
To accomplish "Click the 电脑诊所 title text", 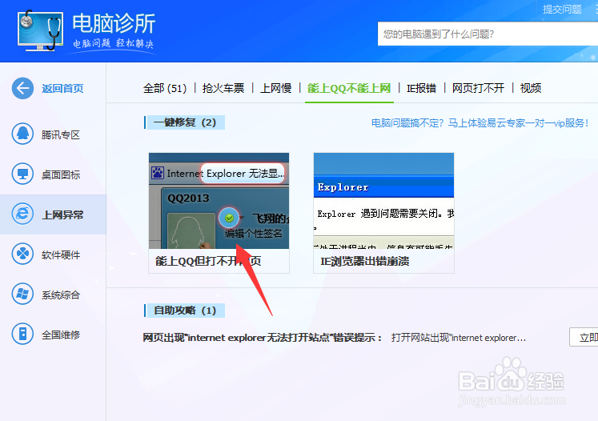I will tap(114, 24).
